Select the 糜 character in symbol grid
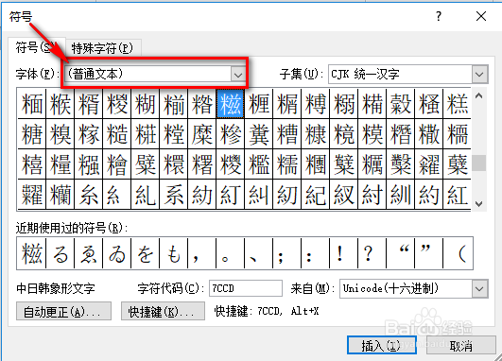The width and height of the screenshot is (502, 361). click(202, 134)
